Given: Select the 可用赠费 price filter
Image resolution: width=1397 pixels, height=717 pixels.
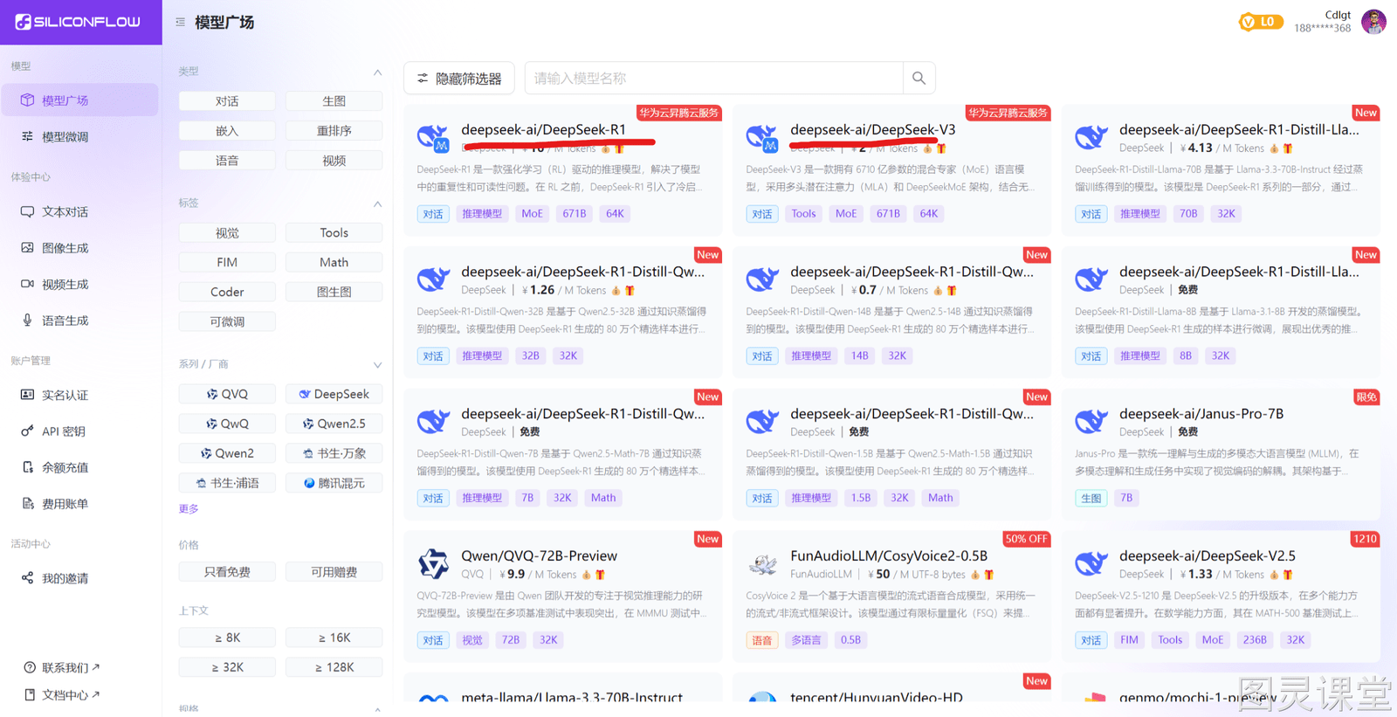Looking at the screenshot, I should (x=334, y=573).
